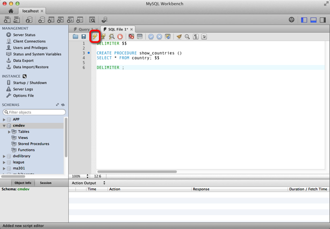This screenshot has width=330, height=229.
Task: Click the Filter objects search field
Action: 34,112
